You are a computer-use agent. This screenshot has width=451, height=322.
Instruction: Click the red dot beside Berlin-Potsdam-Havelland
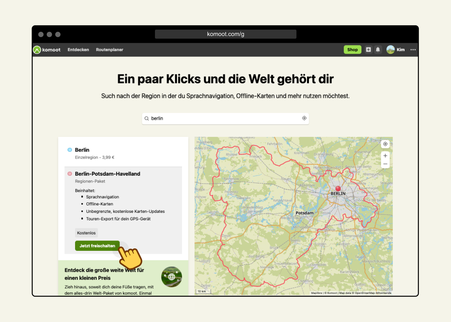[x=70, y=174]
